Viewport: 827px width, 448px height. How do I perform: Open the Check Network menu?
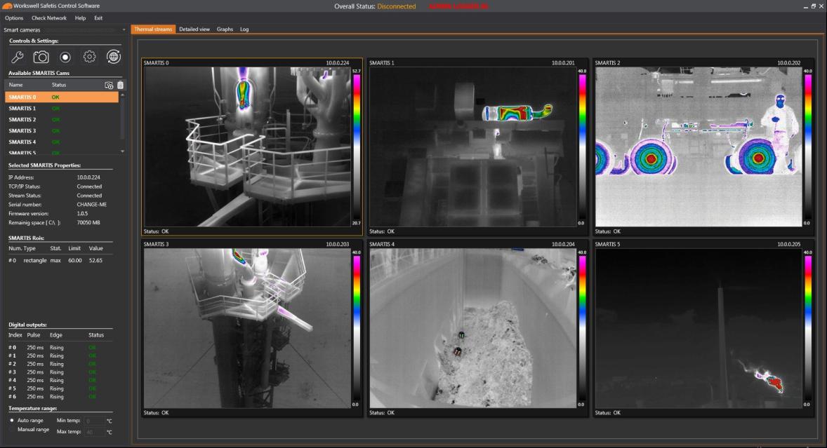[49, 18]
